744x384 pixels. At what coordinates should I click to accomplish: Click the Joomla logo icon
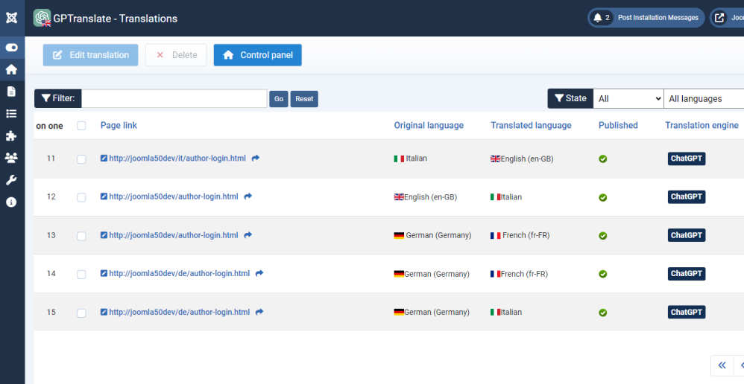pyautogui.click(x=11, y=18)
